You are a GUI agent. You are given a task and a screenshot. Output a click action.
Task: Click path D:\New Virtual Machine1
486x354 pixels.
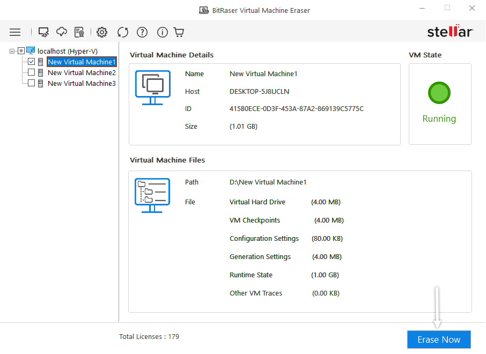click(x=268, y=182)
